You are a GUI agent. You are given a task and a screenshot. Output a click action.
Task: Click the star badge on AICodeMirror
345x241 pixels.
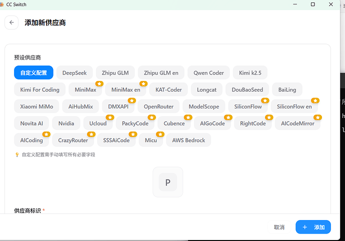coord(317,117)
